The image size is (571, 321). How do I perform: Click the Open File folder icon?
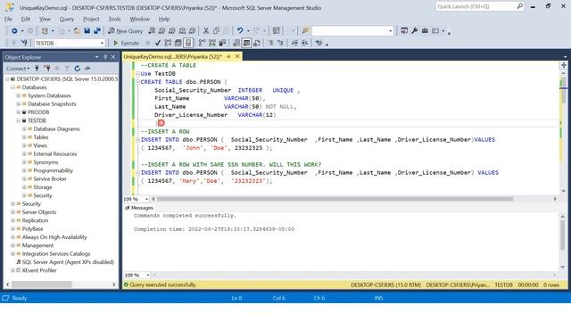77,31
